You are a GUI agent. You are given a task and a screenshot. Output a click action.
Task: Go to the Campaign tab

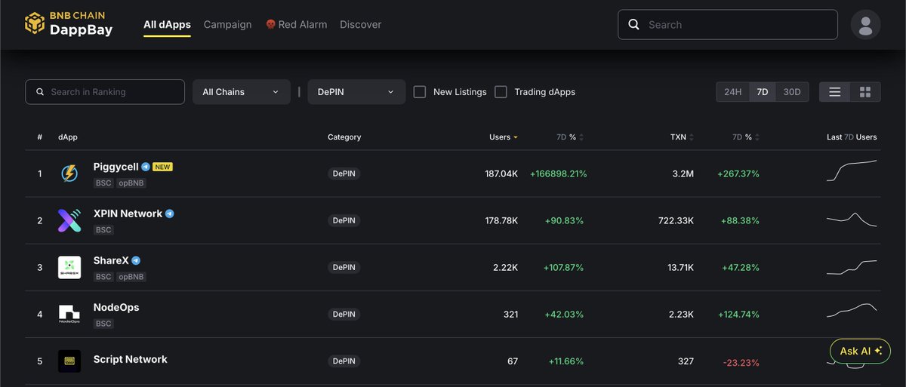[227, 25]
